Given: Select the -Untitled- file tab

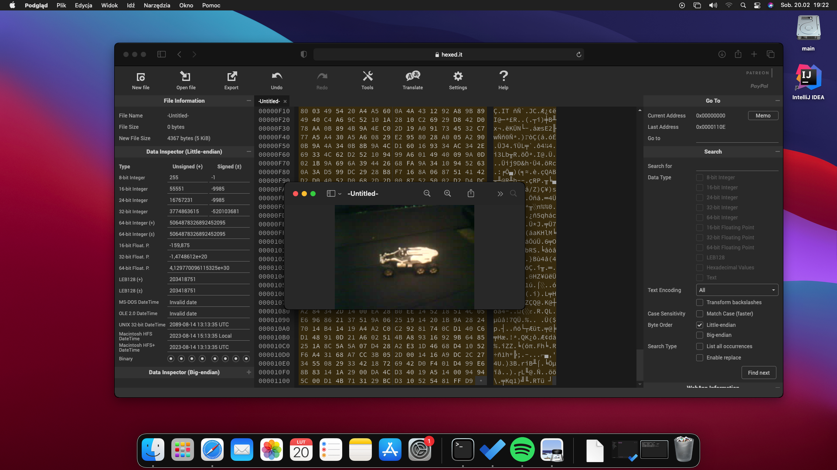Looking at the screenshot, I should [x=269, y=101].
